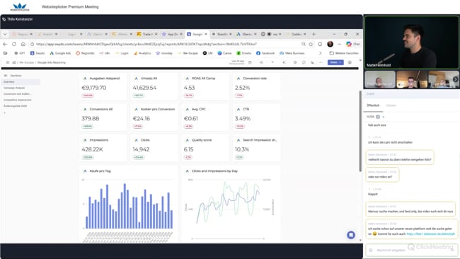Click We-Escape in the breadcrumb
This screenshot has width=460, height=259.
pyautogui.click(x=27, y=62)
